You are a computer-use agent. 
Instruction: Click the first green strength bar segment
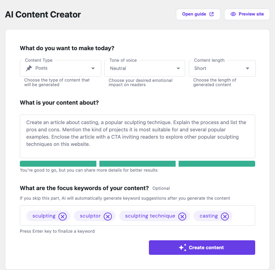coord(58,164)
